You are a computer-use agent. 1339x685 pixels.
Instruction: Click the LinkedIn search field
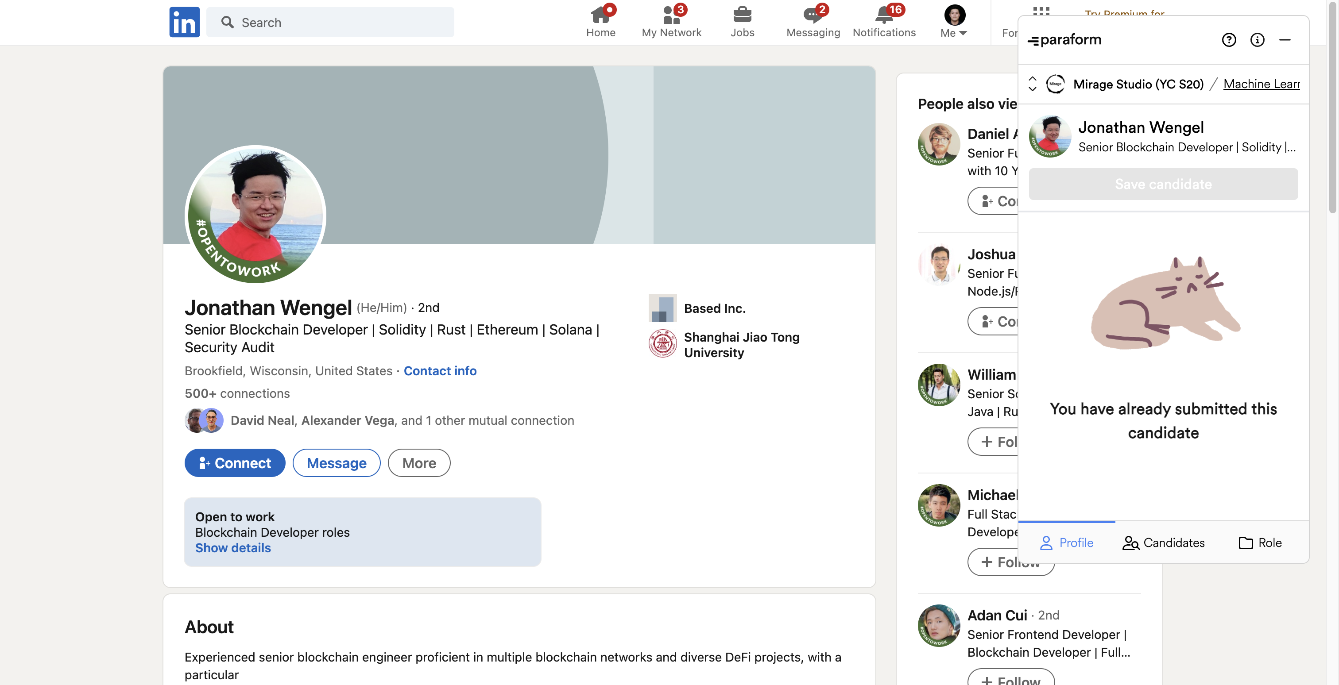coord(331,22)
